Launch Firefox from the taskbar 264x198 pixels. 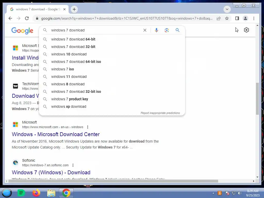36,193
